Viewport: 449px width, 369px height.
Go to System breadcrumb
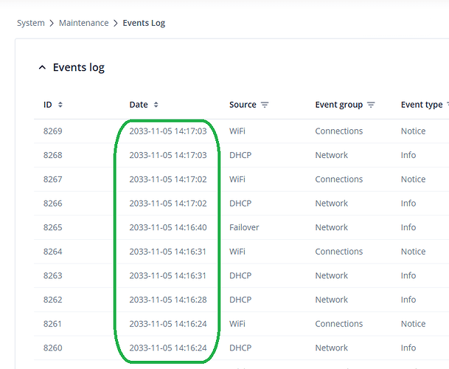[x=31, y=23]
